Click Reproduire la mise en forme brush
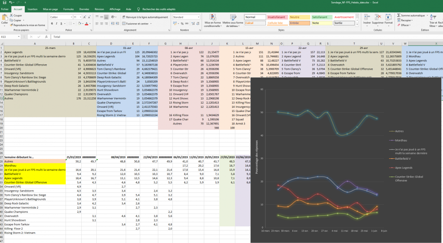The image size is (443, 243). click(12, 25)
